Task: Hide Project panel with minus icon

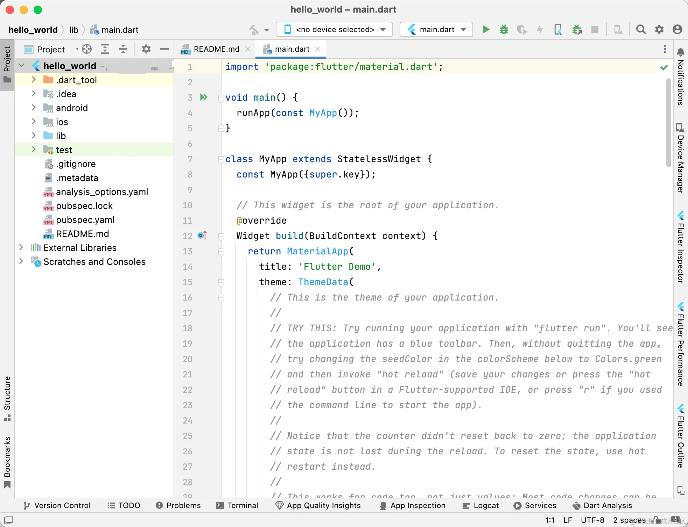Action: click(x=164, y=49)
